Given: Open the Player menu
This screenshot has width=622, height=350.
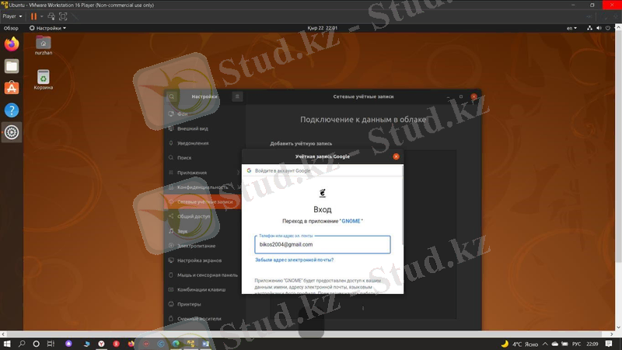Looking at the screenshot, I should pyautogui.click(x=12, y=16).
